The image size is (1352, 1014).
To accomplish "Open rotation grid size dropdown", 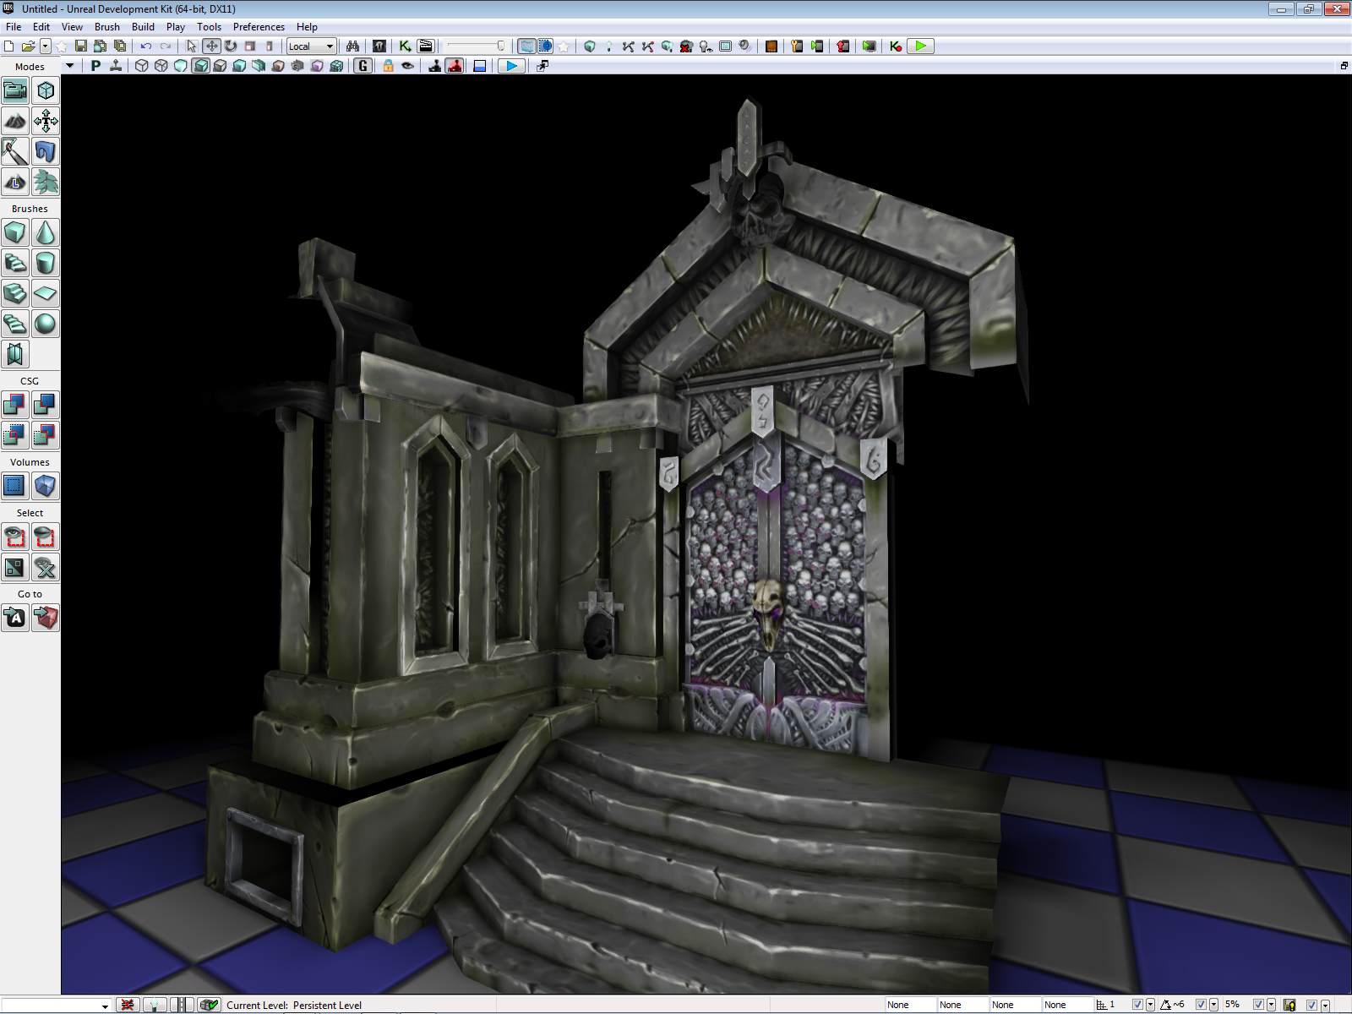I will 1214,1005.
